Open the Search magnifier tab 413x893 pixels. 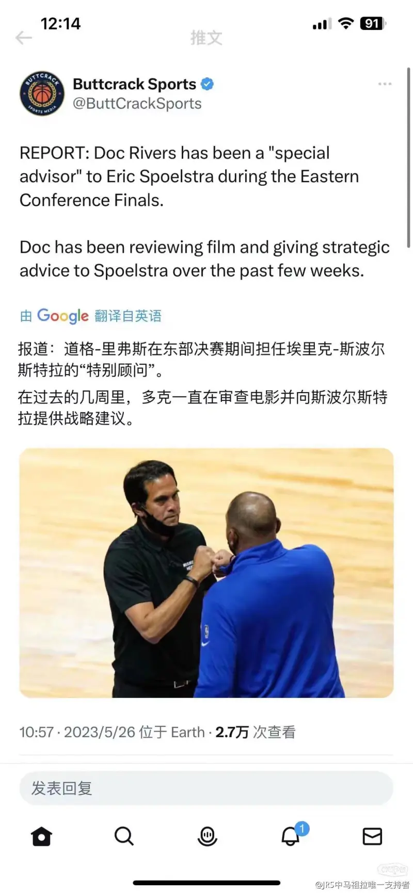tap(124, 836)
